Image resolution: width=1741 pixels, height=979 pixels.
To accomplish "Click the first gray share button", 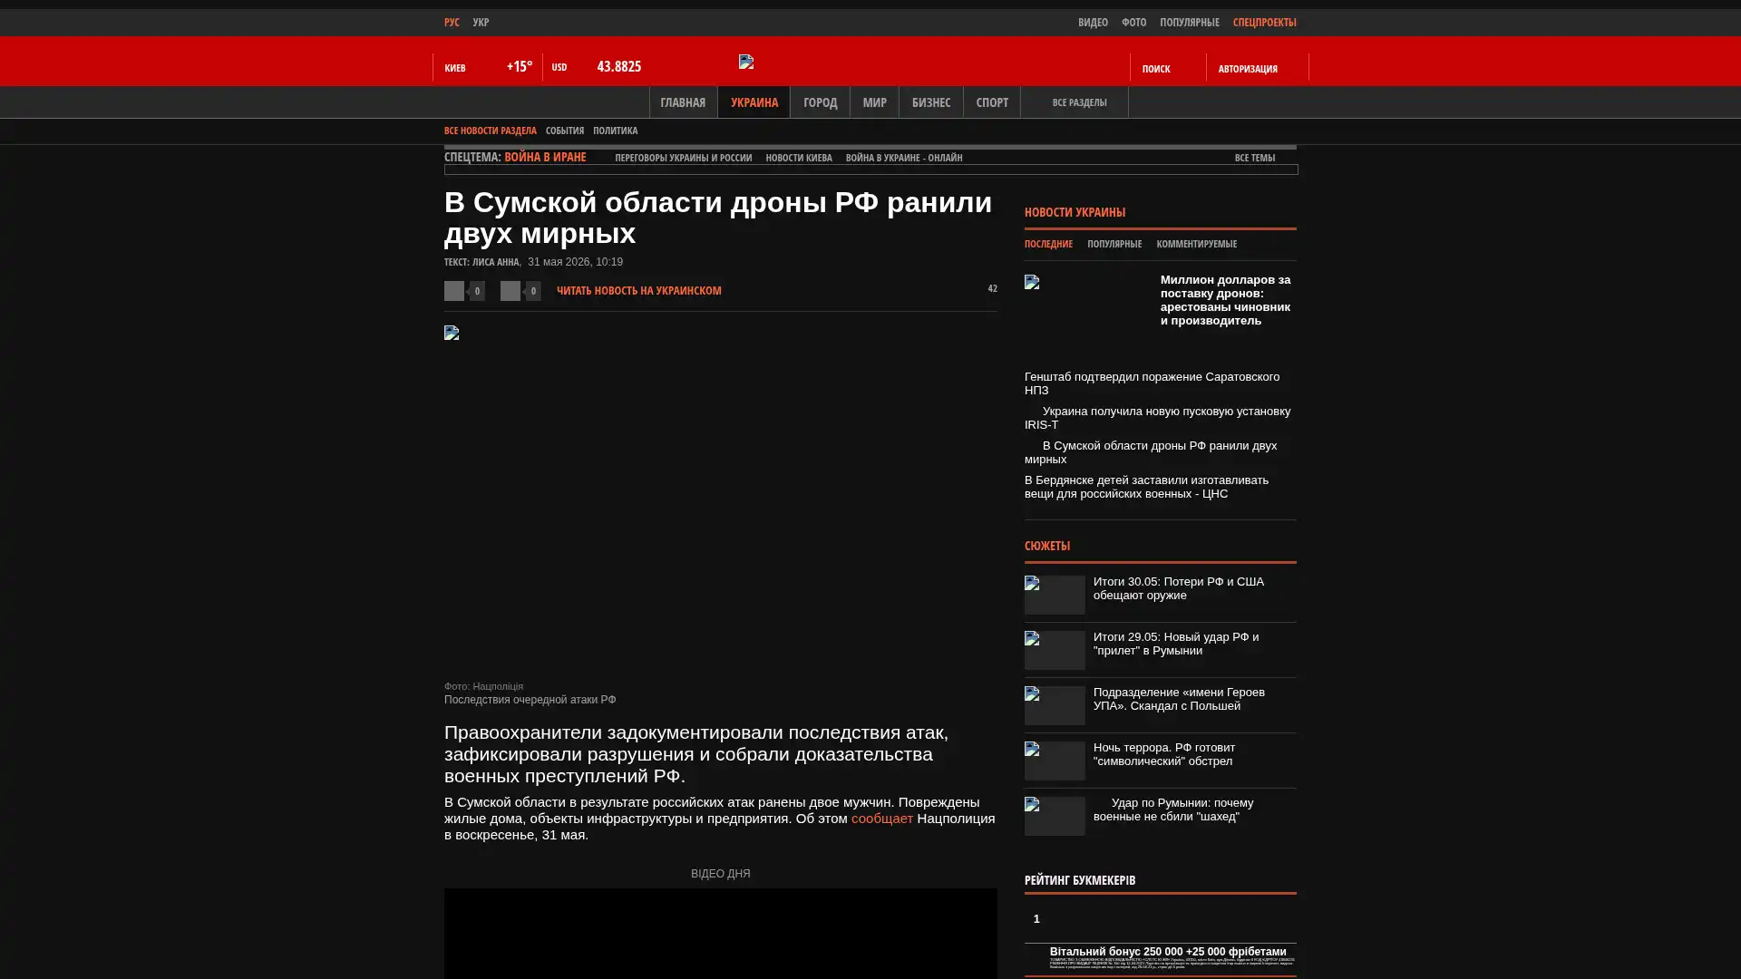I will click(454, 290).
